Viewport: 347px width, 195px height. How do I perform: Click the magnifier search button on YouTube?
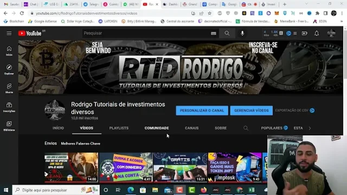coord(227,33)
